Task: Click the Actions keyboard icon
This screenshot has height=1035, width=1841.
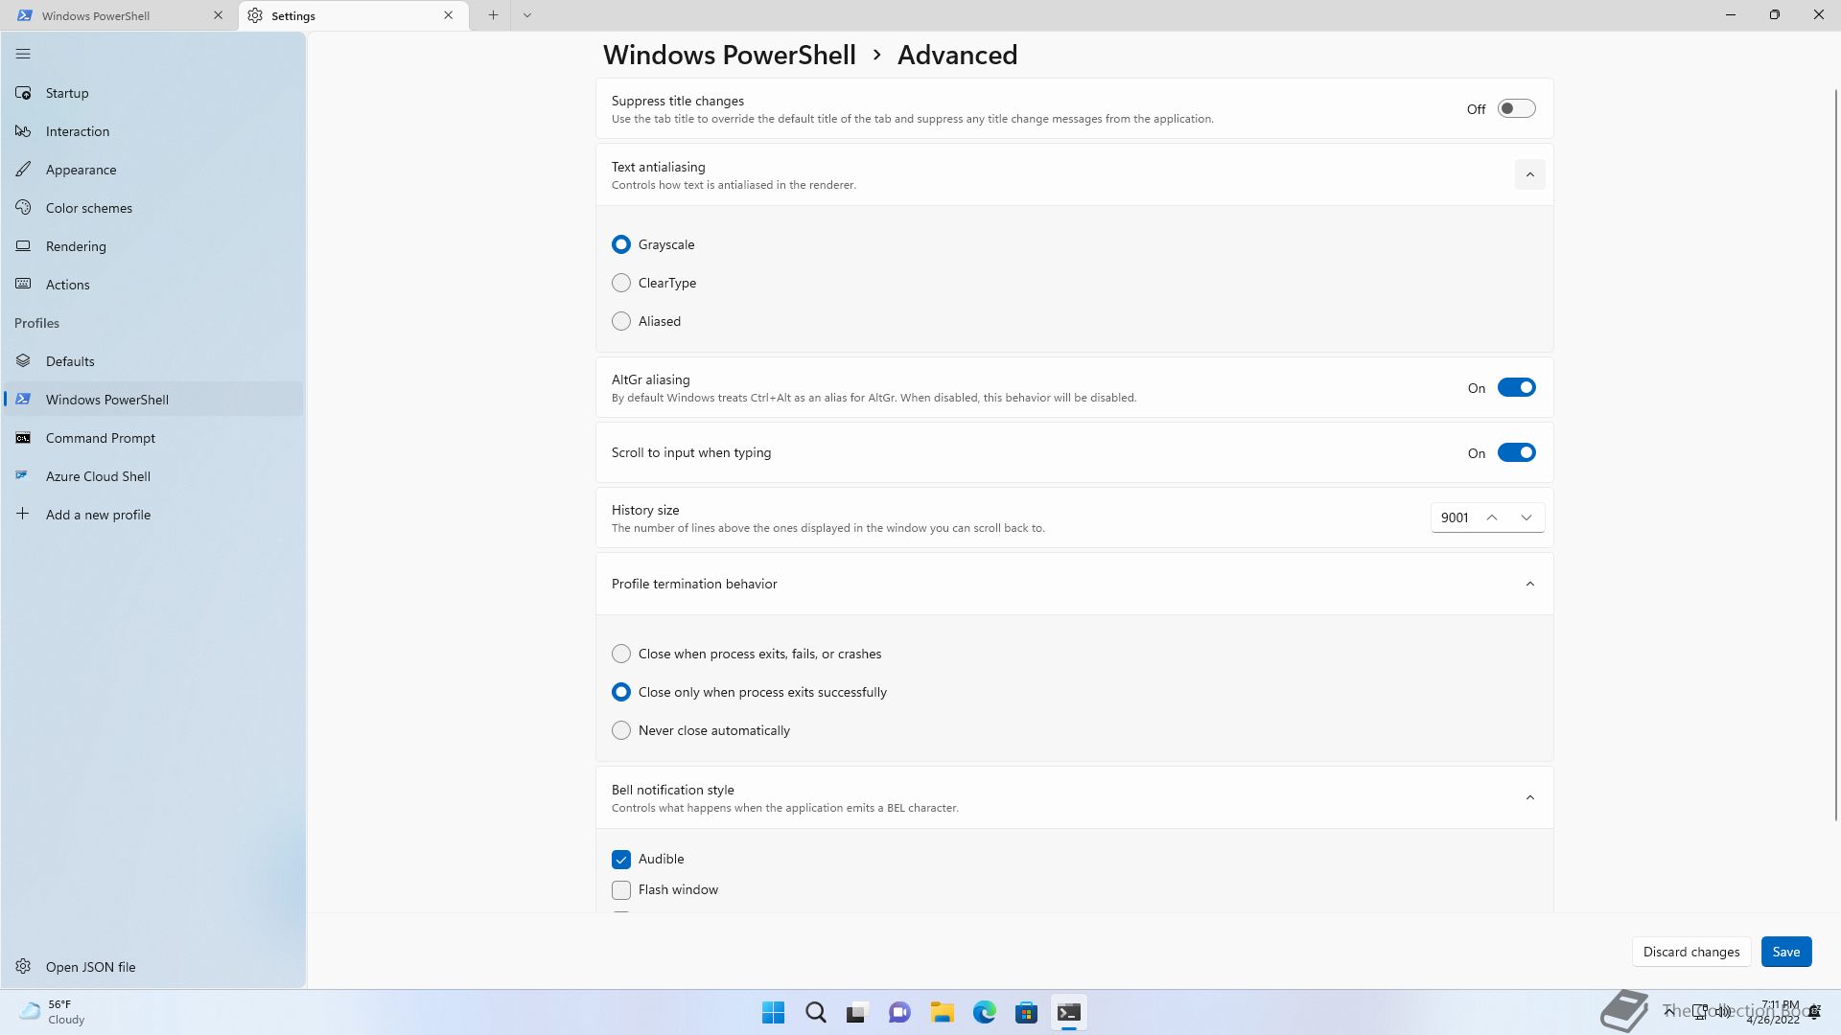Action: [x=23, y=285]
